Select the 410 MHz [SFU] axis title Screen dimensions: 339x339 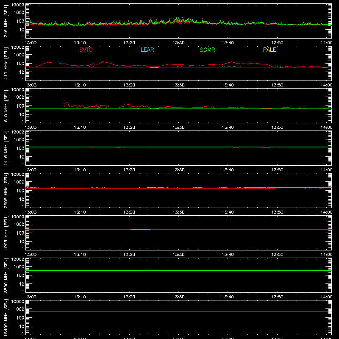point(6,63)
